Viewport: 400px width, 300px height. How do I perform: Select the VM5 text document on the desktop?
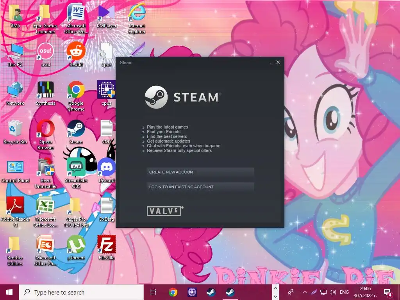pos(107,132)
